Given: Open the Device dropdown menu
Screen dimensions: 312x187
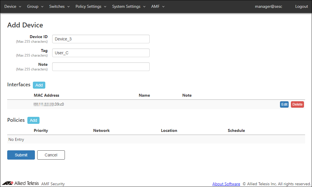Looking at the screenshot, I should tap(13, 6).
